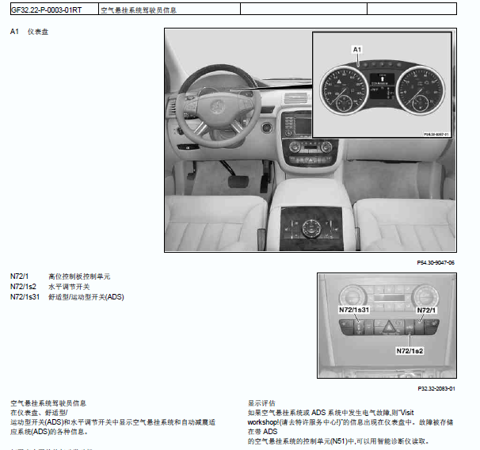Viewport: 480px width, 450px height.
Task: Click N72/1 callout in control panel photo
Action: pos(426,310)
